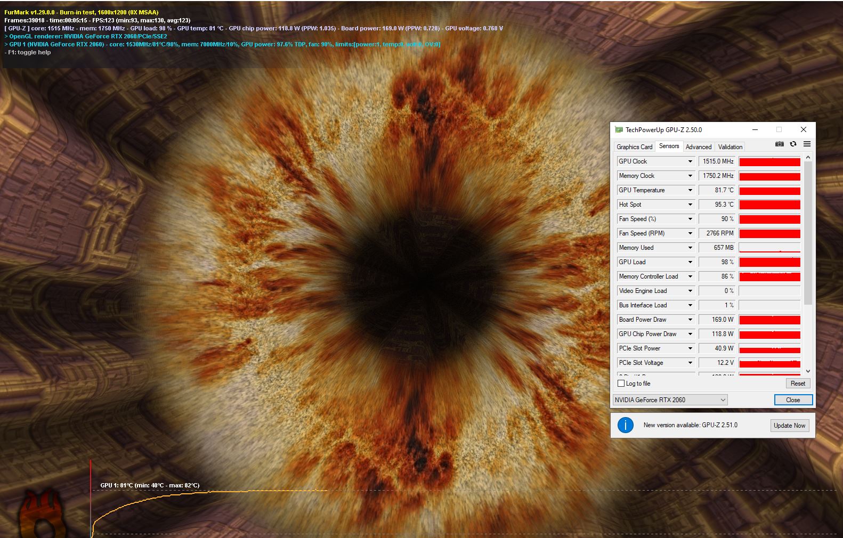Click the Close button in GPU-Z
The image size is (843, 538).
[x=792, y=400]
